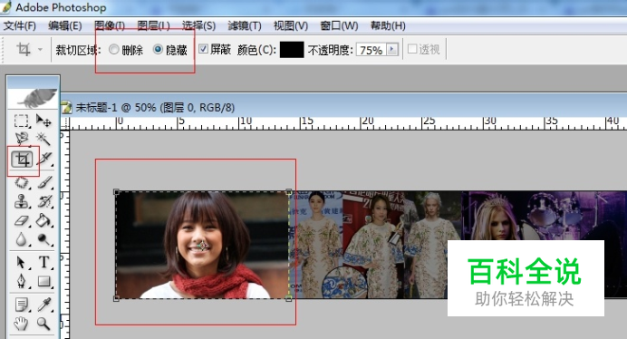Click the black shield color swatch

[292, 50]
